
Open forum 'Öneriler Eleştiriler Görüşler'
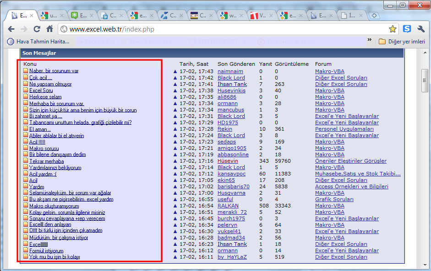350,161
